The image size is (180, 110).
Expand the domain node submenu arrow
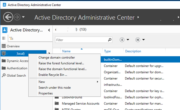pyautogui.click(x=49, y=53)
